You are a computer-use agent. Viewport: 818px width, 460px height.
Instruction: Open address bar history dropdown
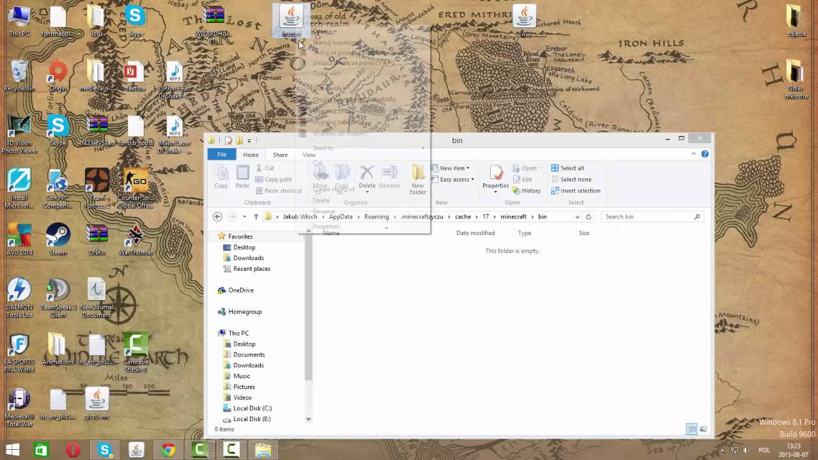pyautogui.click(x=577, y=217)
